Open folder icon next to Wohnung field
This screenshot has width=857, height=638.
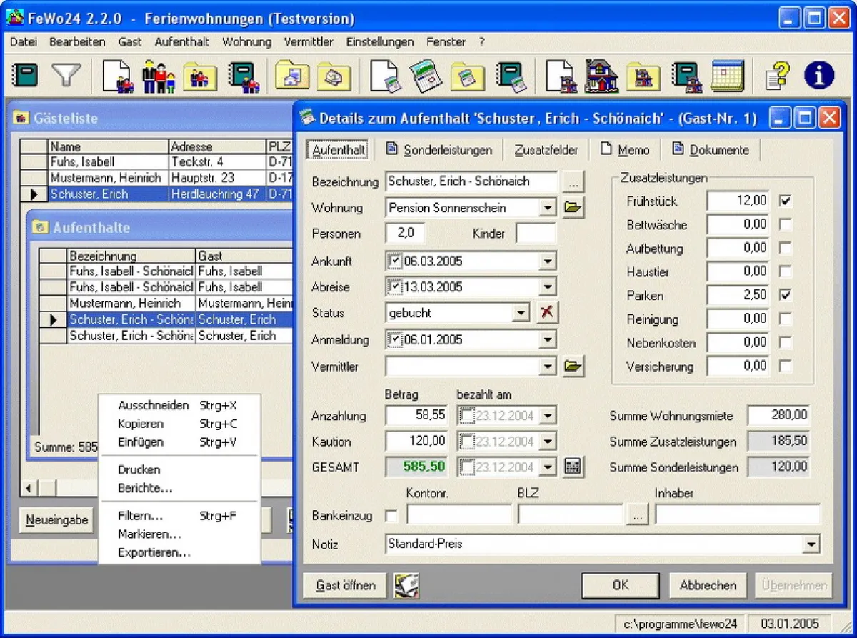pos(573,208)
